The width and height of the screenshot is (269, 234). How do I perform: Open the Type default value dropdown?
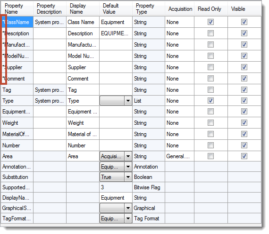click(128, 101)
